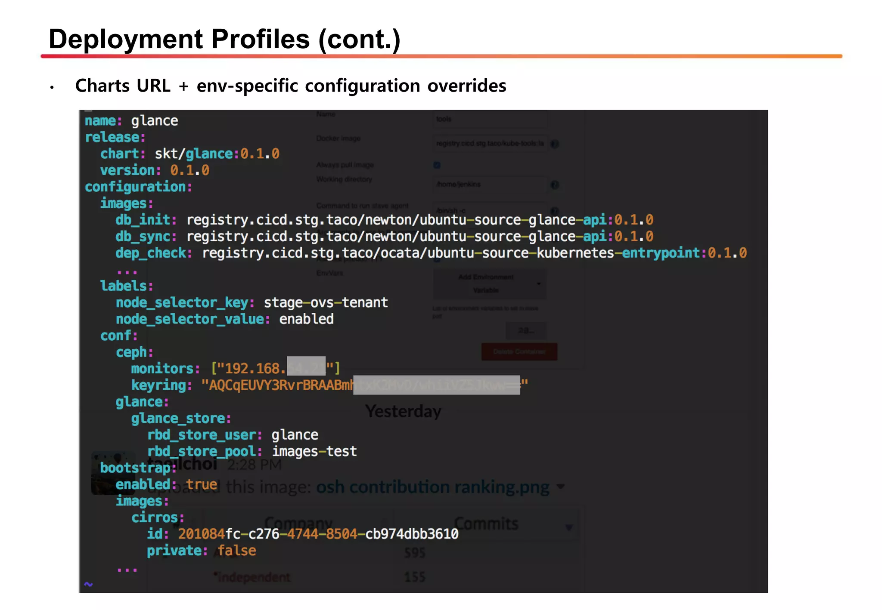Click the 'glance_store:' key
882x610 pixels.
[x=181, y=418]
